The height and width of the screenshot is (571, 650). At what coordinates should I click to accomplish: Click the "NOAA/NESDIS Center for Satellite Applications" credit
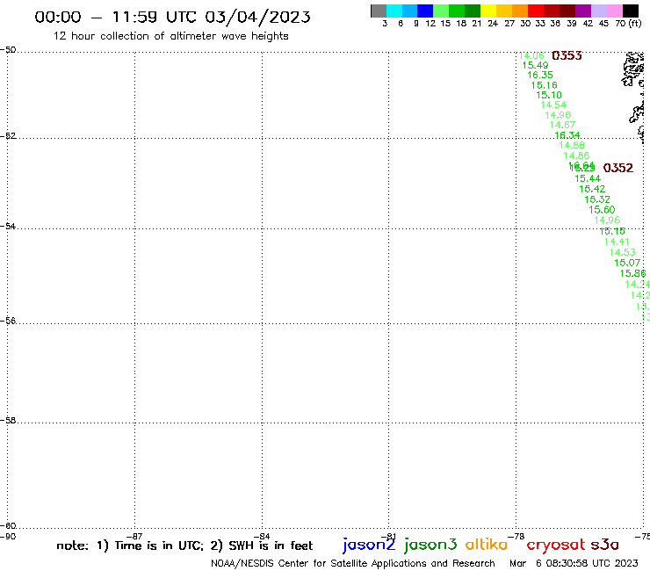tap(319, 564)
